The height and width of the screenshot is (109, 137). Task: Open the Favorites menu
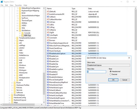point(18,5)
